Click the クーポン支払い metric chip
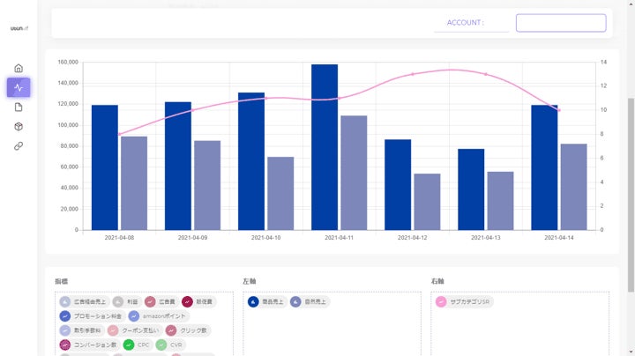Image resolution: width=635 pixels, height=356 pixels. pos(134,330)
